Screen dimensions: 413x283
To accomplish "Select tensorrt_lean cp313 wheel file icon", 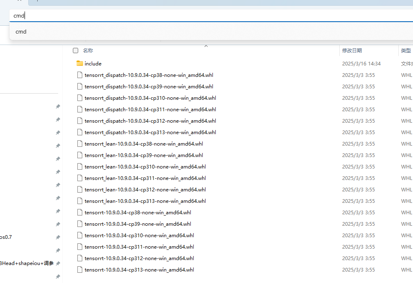I will tap(79, 201).
